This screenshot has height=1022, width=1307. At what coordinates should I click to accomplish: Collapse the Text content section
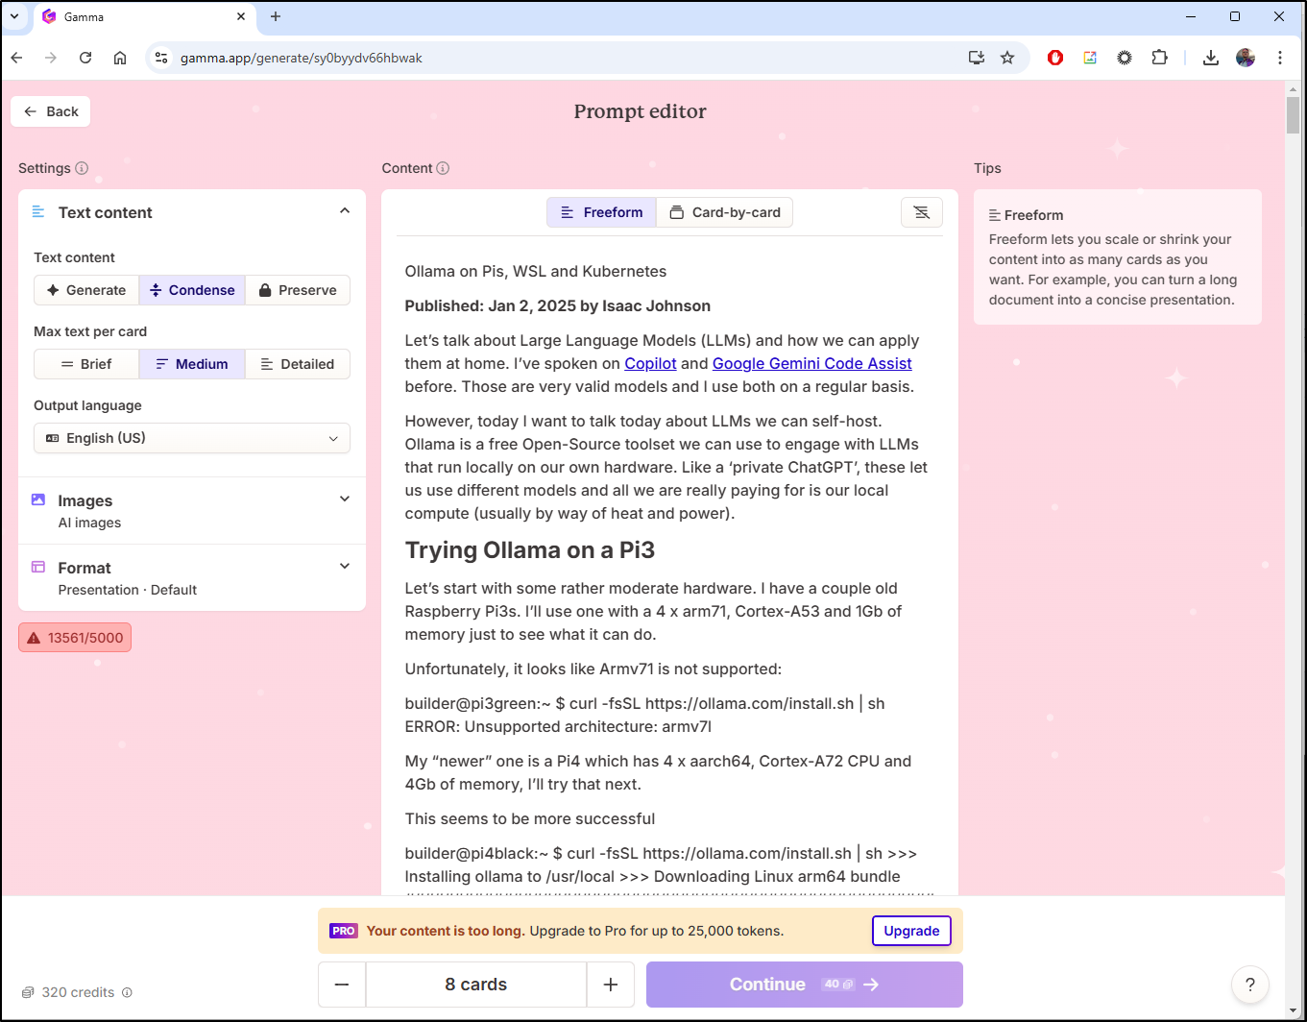click(x=345, y=211)
